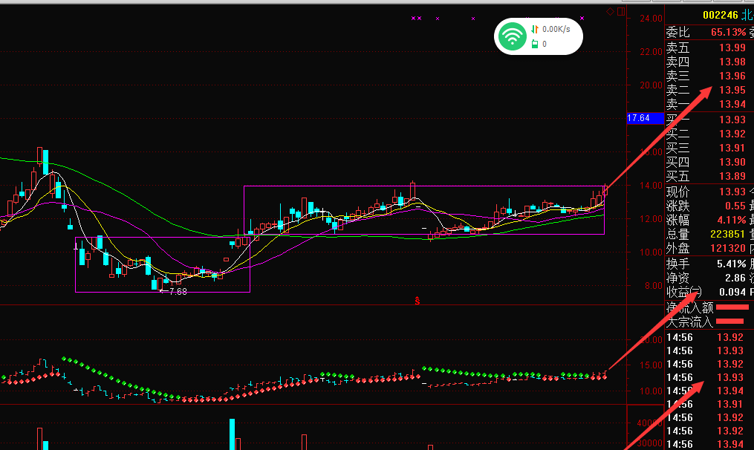The height and width of the screenshot is (450, 754).
Task: Select the 卖二 13.95 ask price
Action: 732,90
